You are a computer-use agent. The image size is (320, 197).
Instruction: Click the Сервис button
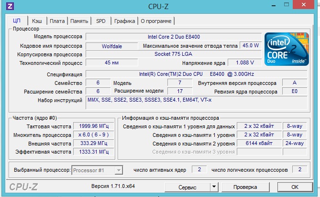(188, 187)
